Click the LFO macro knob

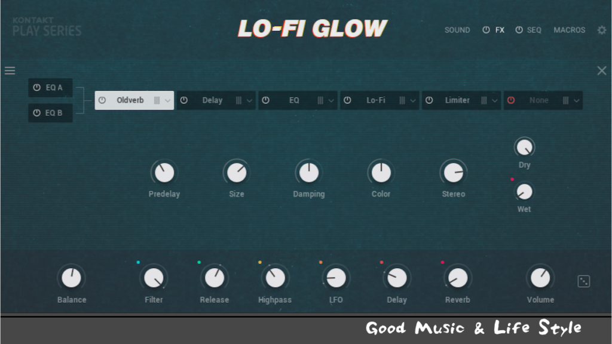pos(336,278)
